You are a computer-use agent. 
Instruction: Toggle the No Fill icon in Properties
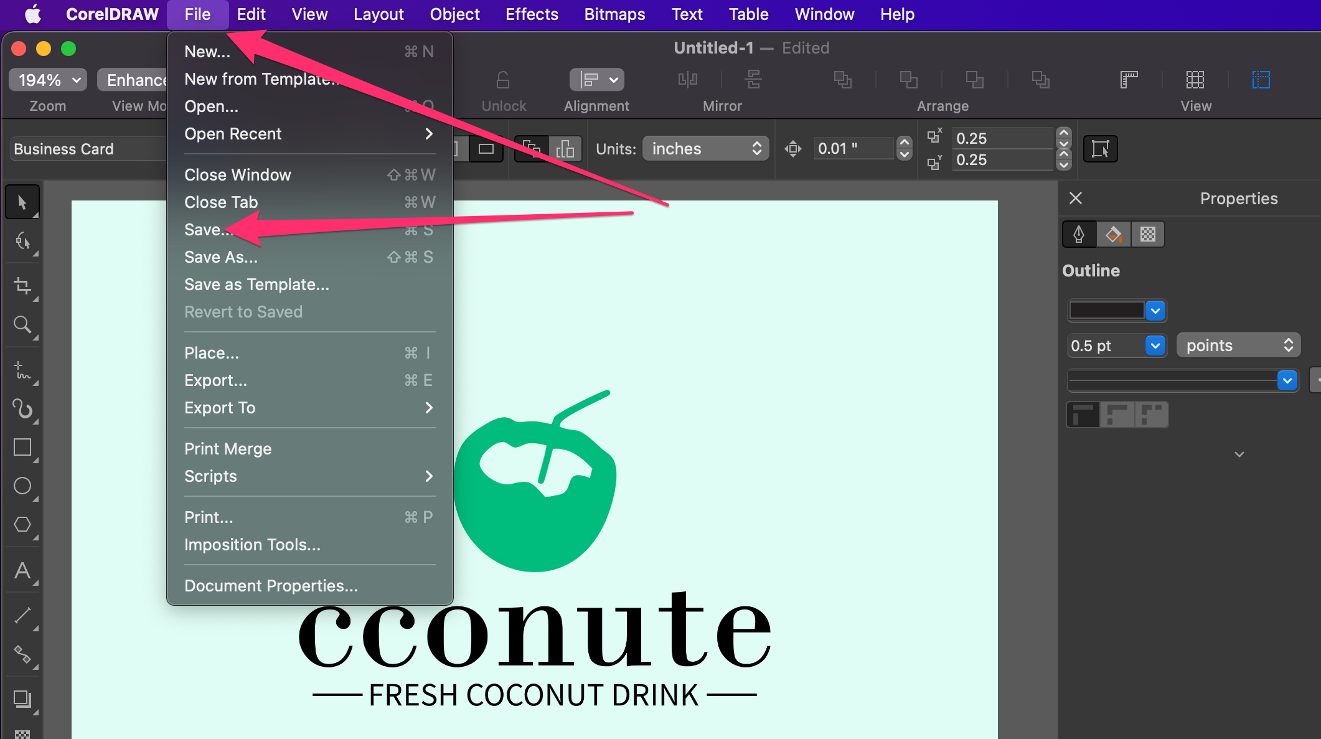point(1148,235)
